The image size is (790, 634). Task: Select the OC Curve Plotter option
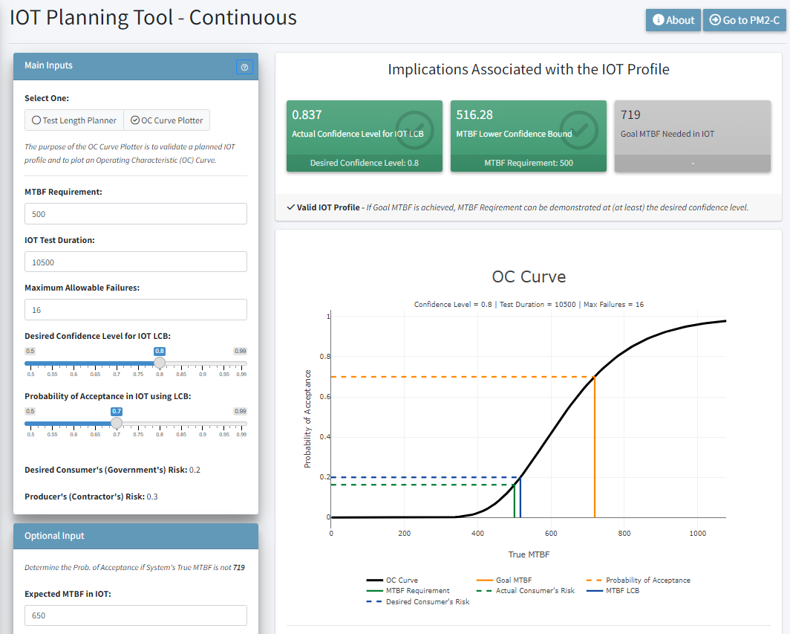166,120
